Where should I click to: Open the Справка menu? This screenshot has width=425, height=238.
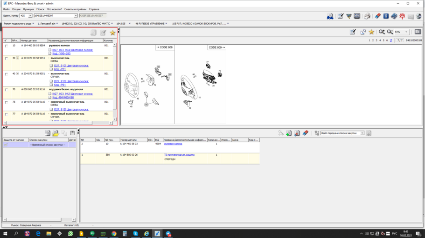(x=94, y=9)
